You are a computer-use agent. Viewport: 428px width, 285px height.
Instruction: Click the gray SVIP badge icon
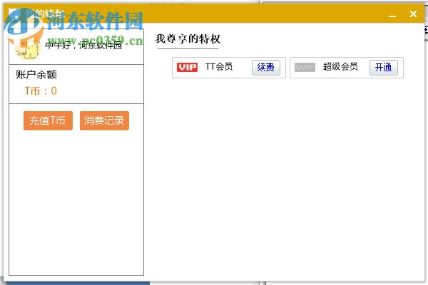pyautogui.click(x=305, y=67)
